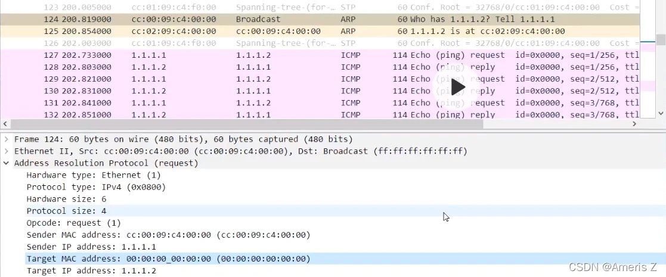The image size is (666, 277).
Task: Collapse the Address Resolution Protocol section
Action: tap(7, 163)
